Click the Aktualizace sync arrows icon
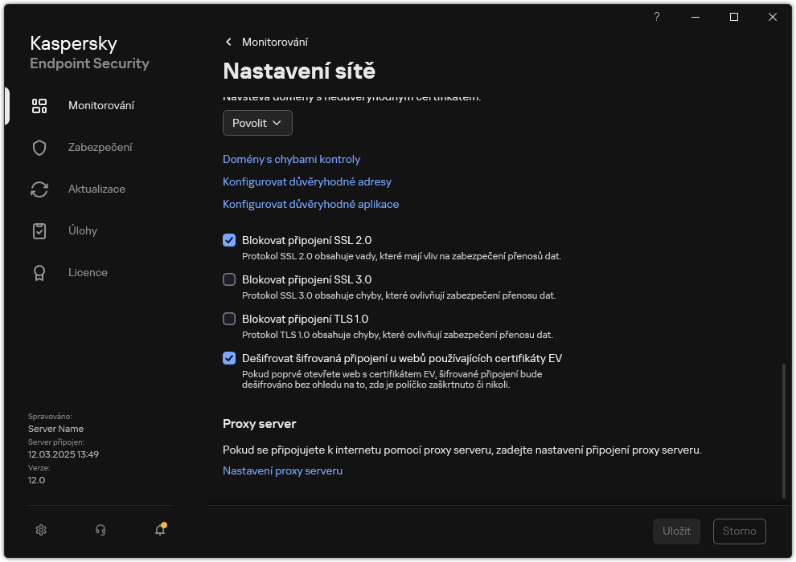This screenshot has height=562, width=796. coord(39,189)
